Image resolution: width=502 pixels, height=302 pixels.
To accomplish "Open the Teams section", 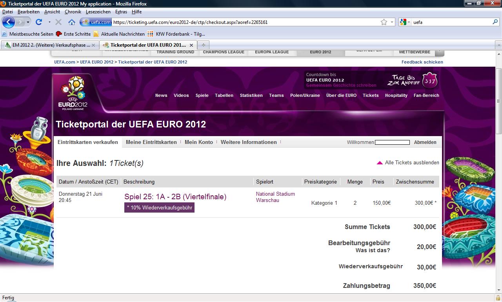I will coord(276,95).
